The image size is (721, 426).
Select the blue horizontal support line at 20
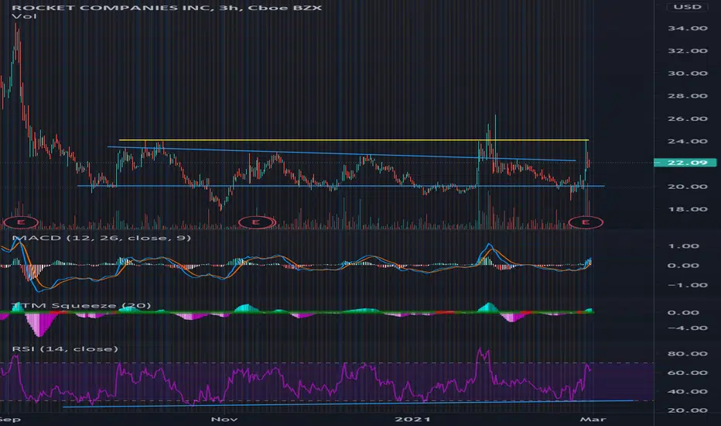[340, 186]
